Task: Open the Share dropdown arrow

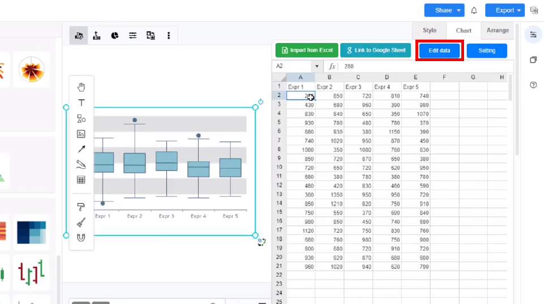Action: [459, 10]
